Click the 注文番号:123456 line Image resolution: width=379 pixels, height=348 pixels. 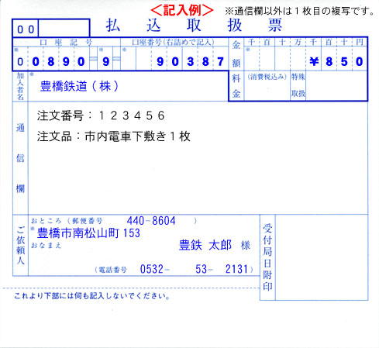[x=101, y=115]
